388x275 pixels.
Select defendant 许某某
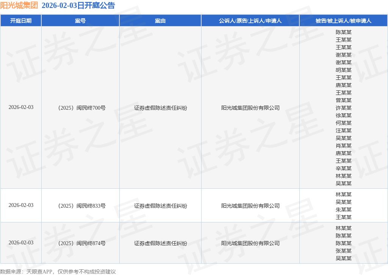(343, 108)
